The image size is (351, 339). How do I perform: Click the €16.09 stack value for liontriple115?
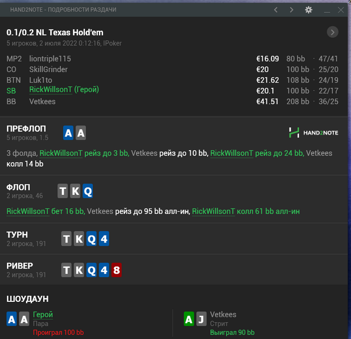(267, 59)
